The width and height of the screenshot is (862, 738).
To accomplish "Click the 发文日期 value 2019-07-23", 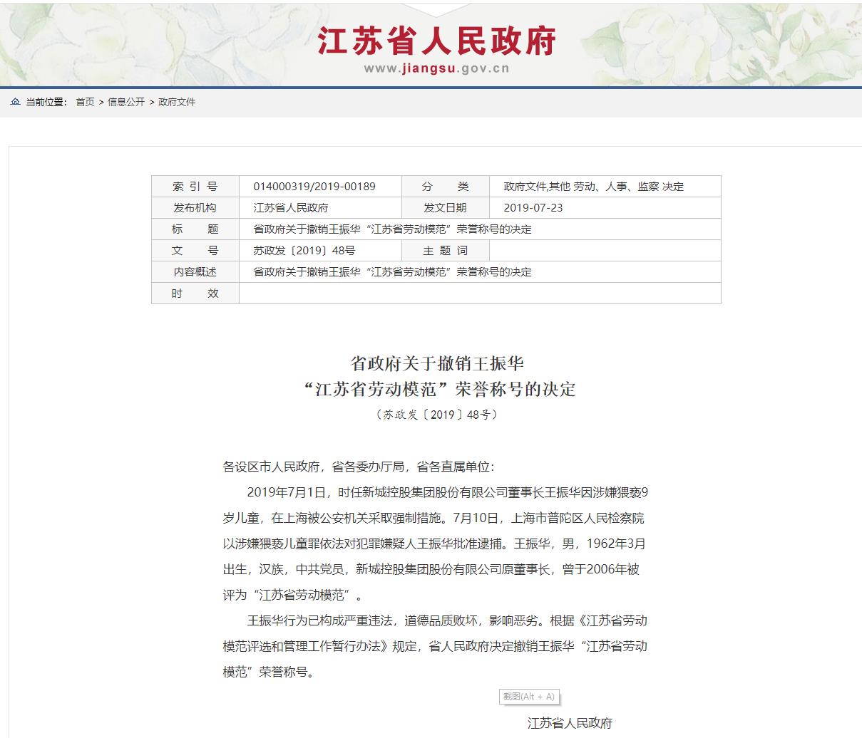I will [x=533, y=208].
